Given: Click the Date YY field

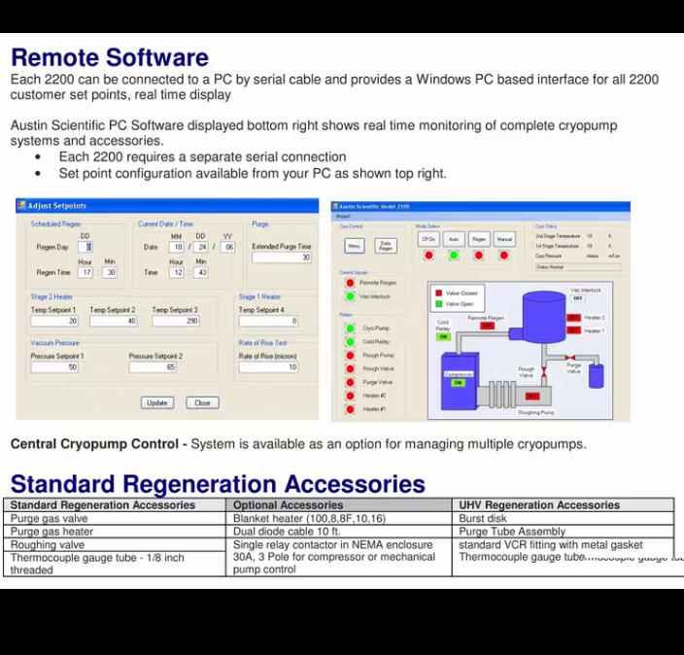Looking at the screenshot, I should point(227,247).
